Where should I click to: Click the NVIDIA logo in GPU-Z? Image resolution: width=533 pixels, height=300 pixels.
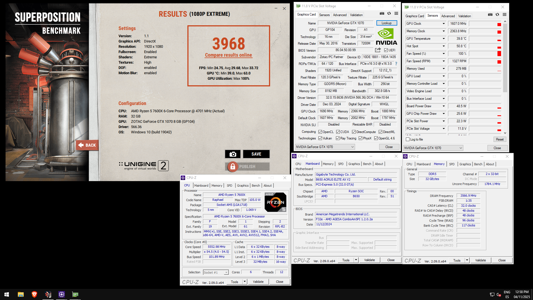point(386,37)
